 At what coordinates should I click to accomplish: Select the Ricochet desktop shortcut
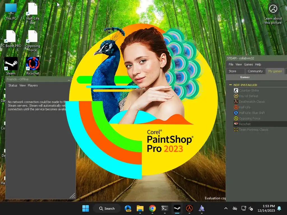(33, 66)
